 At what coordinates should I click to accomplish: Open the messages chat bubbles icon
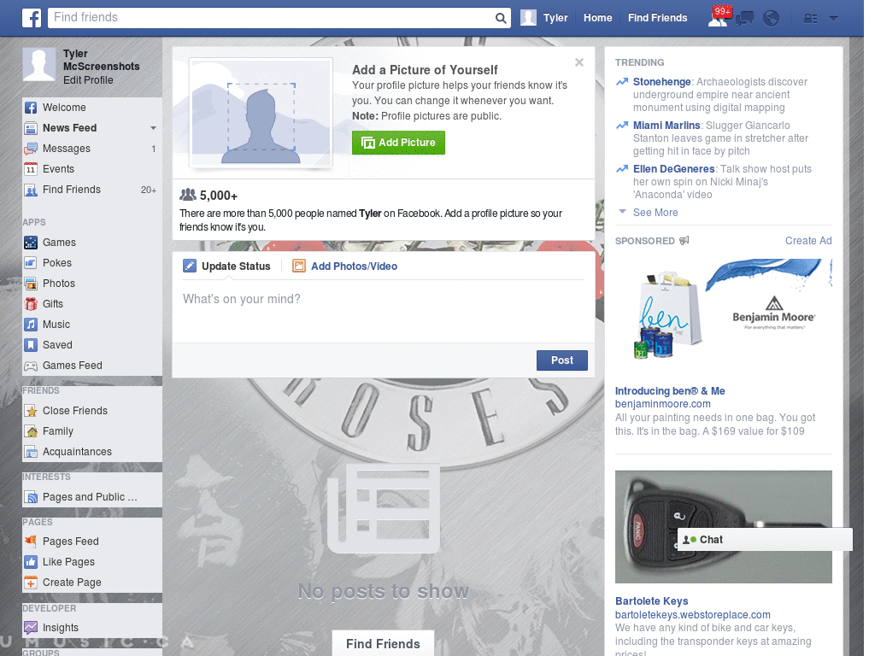[x=744, y=19]
